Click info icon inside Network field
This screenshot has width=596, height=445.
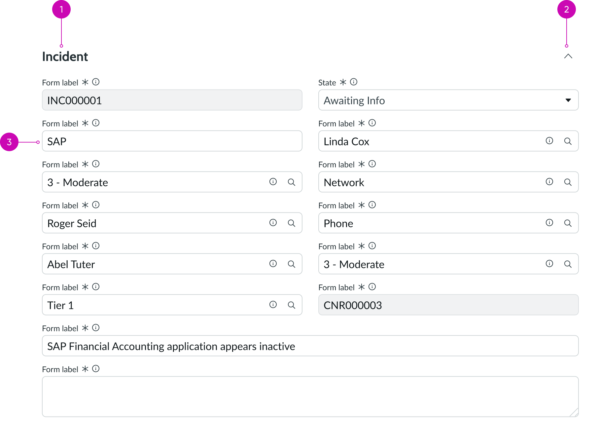point(549,182)
